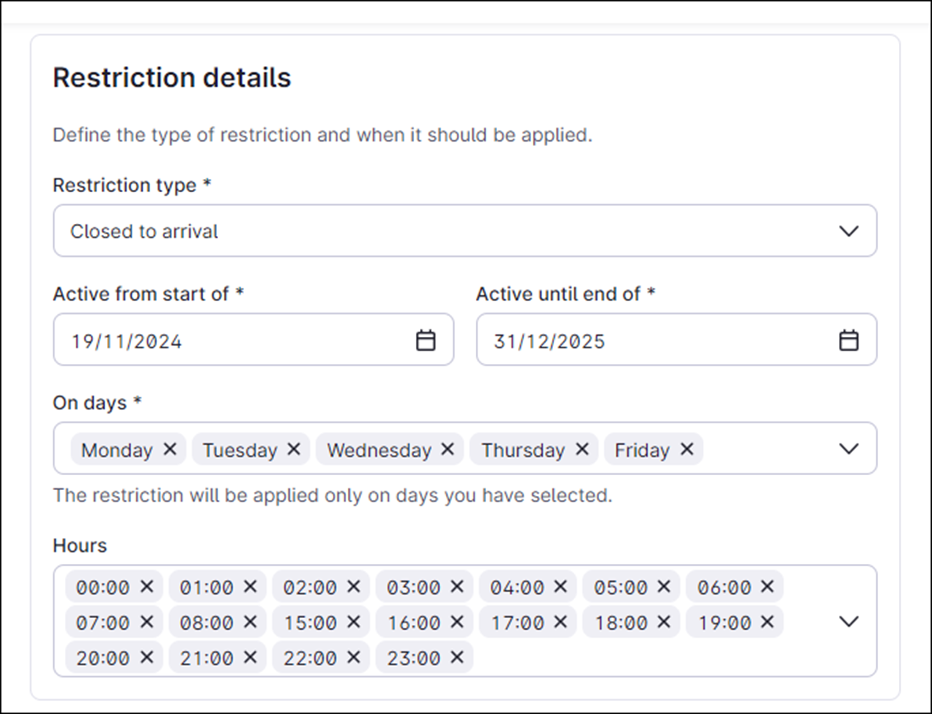Screen dimensions: 932x714
Task: Remove the 15:00 hour chip
Action: (353, 621)
